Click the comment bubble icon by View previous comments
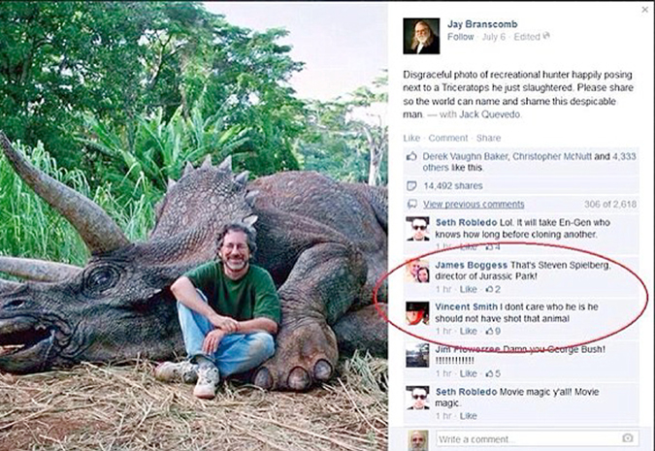 [x=411, y=204]
